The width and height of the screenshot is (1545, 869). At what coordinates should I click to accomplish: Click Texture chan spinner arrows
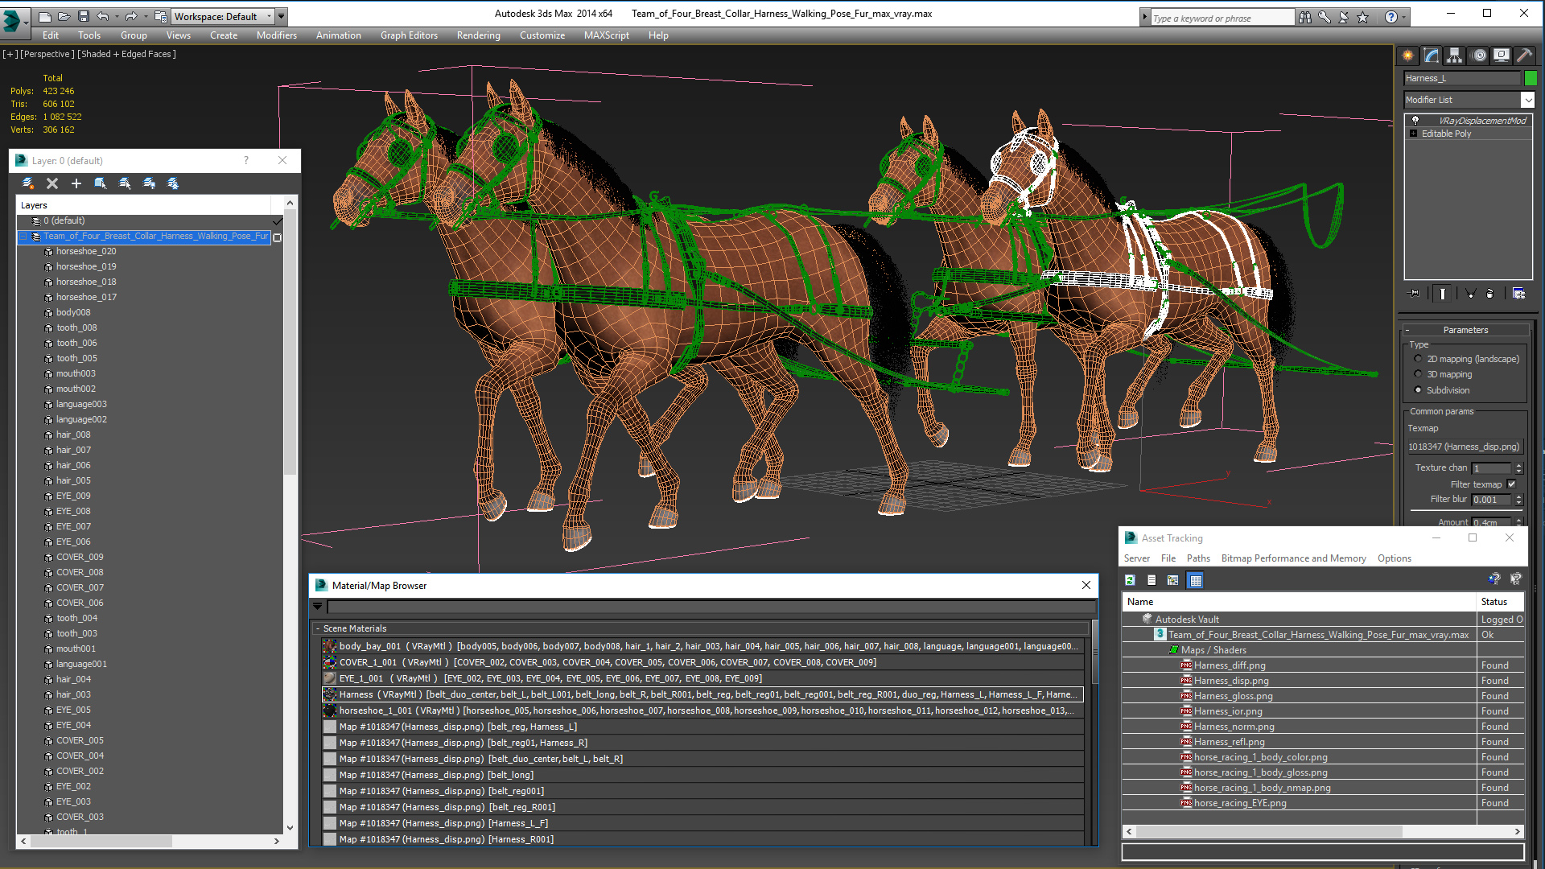1518,468
